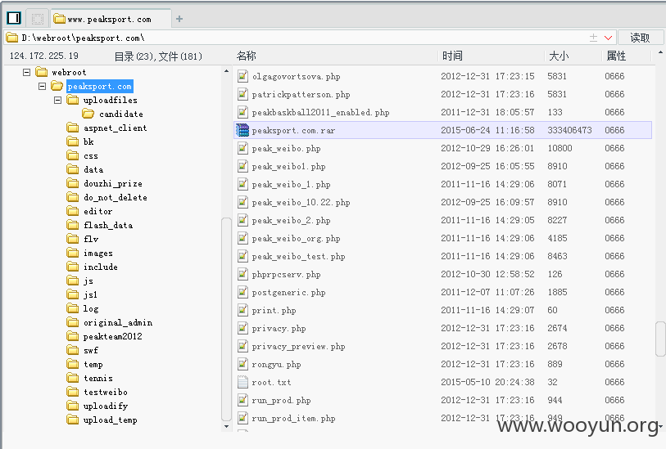Click size value 333406473 of the rar
This screenshot has height=449, width=666.
[569, 130]
